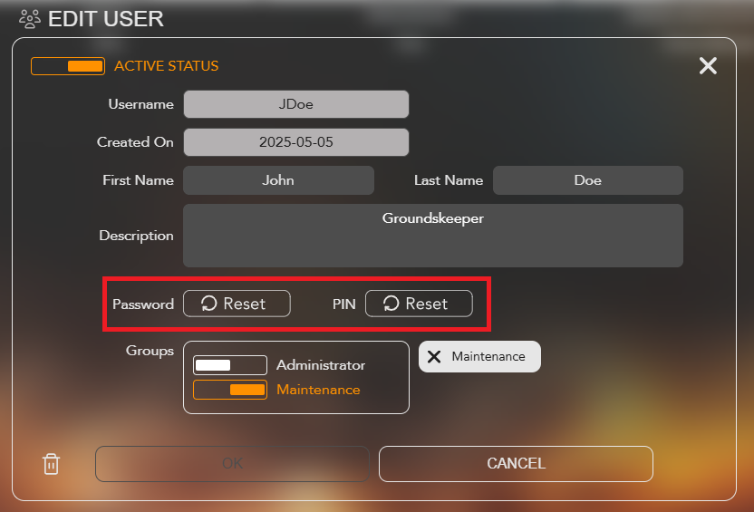
Task: Close the Edit User dialog with X
Action: (708, 66)
